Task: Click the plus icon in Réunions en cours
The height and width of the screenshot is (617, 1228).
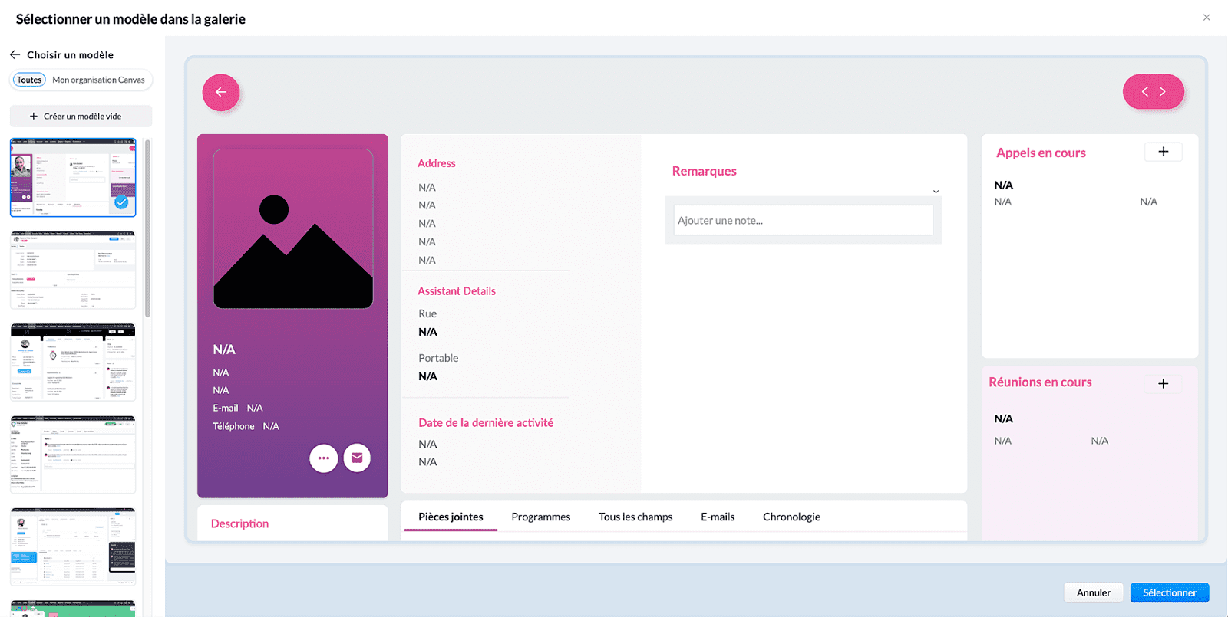Action: point(1164,383)
